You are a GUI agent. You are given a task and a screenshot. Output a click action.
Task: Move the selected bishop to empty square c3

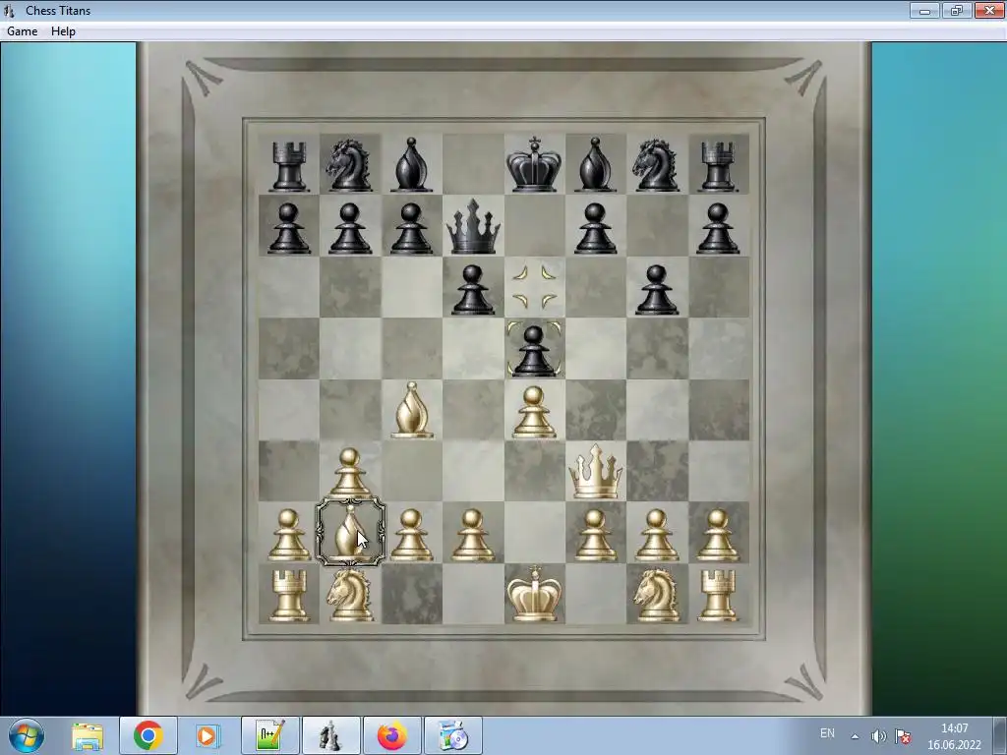412,471
